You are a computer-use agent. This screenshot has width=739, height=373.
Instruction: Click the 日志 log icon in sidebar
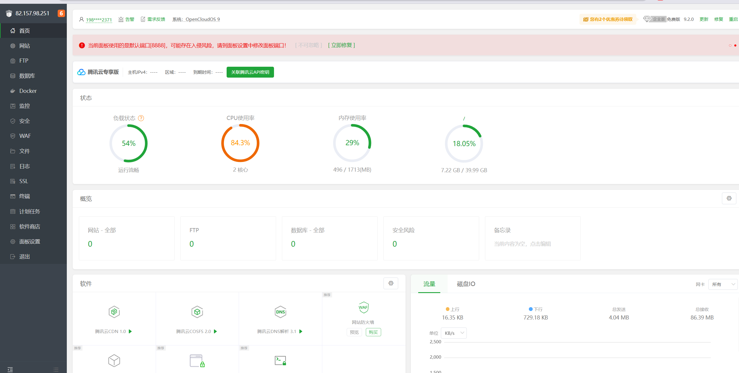pyautogui.click(x=13, y=166)
